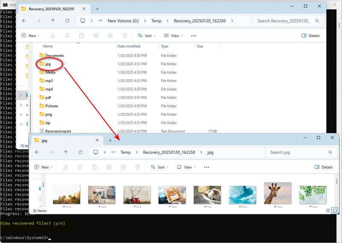
Task: Click the Delete trash icon in Recovery window
Action: click(x=125, y=35)
